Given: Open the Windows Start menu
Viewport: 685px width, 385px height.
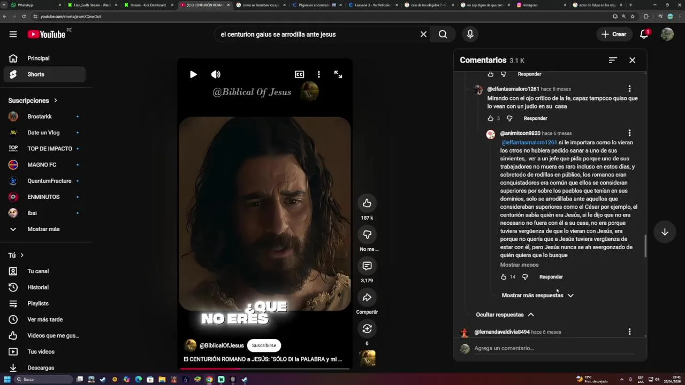Looking at the screenshot, I should (x=7, y=379).
